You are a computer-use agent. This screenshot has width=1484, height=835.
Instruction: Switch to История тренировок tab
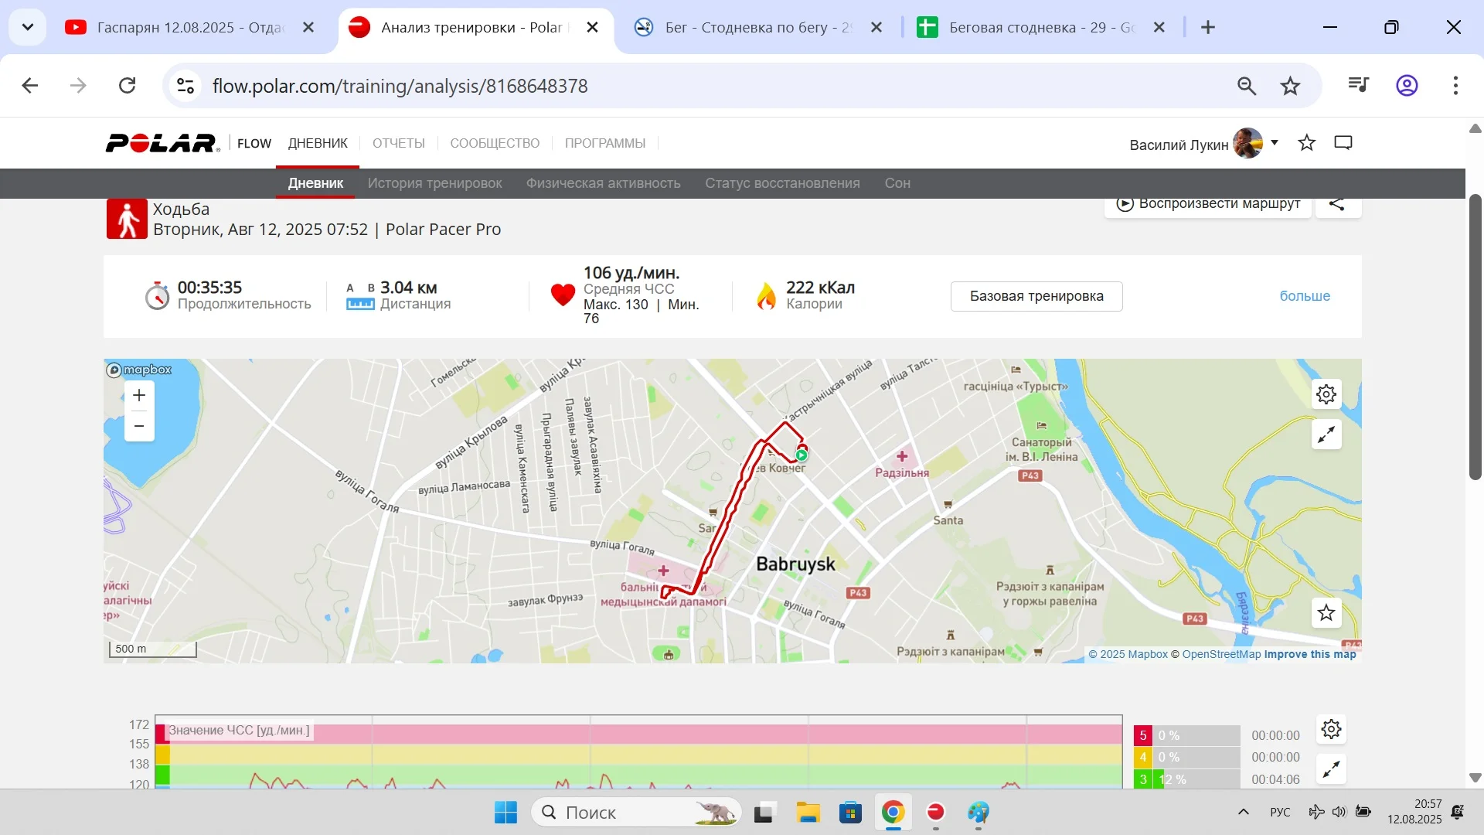tap(434, 183)
